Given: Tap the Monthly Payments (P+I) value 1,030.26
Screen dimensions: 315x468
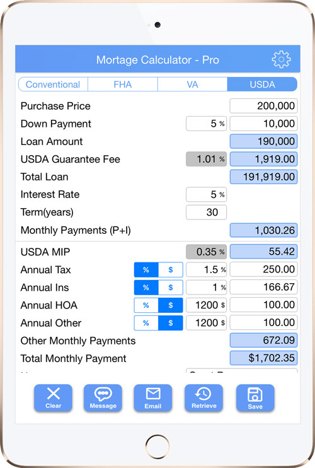Looking at the screenshot, I should [263, 230].
